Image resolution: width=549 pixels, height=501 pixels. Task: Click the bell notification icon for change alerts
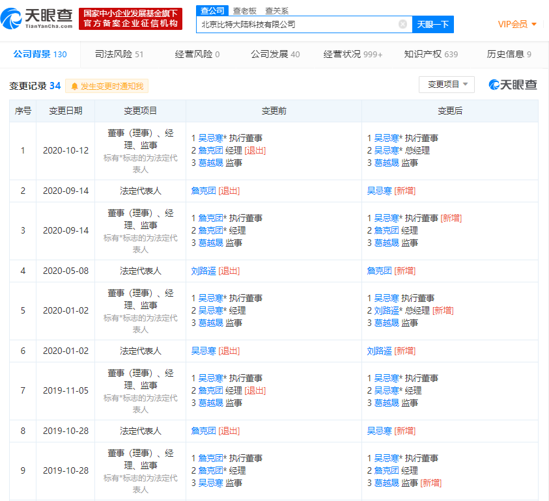click(x=74, y=85)
